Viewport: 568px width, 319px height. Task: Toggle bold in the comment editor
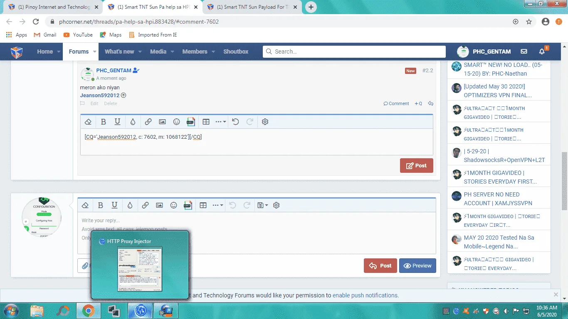click(x=104, y=122)
